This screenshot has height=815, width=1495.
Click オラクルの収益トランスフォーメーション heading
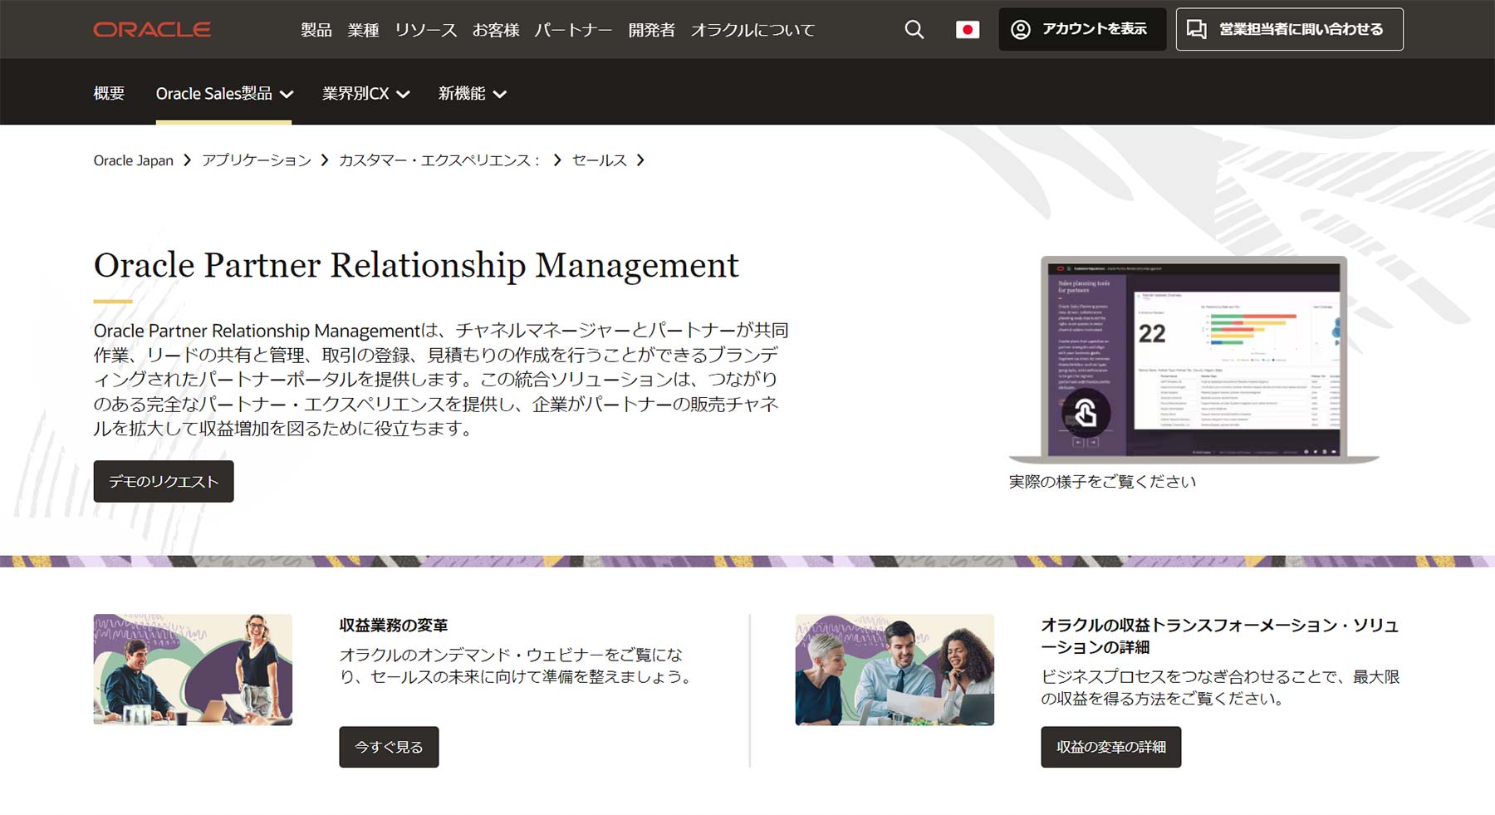(1220, 636)
